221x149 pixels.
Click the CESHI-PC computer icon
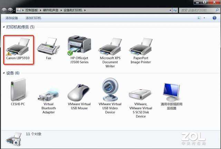[x=18, y=90]
